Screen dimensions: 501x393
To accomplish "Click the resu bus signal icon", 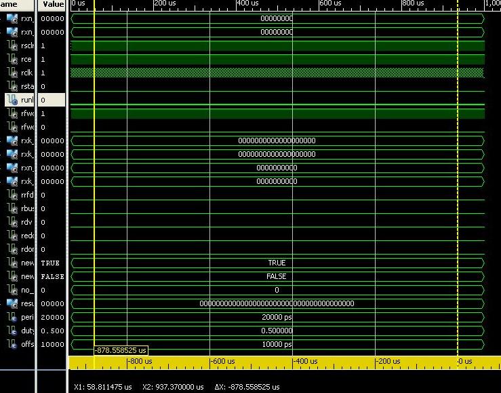I will tap(12, 303).
